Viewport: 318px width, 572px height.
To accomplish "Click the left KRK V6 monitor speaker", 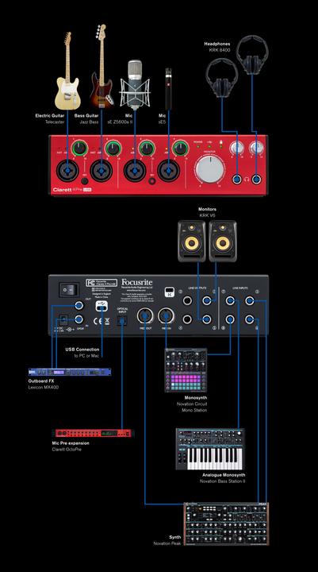I will (192, 241).
